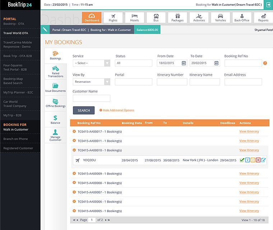Open the Hotels section

[x=134, y=17]
